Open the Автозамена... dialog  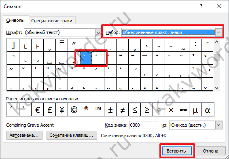[24, 135]
